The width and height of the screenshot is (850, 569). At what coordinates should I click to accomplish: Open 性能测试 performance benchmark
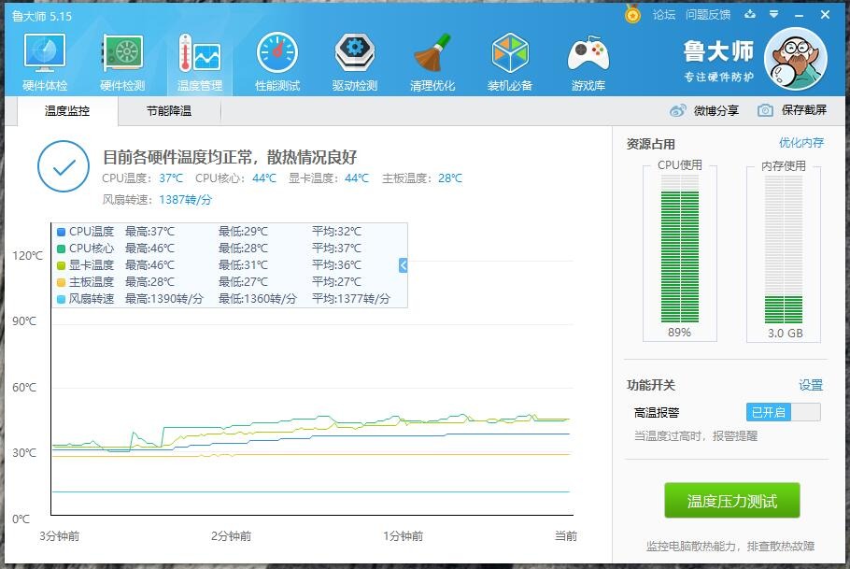[x=276, y=61]
